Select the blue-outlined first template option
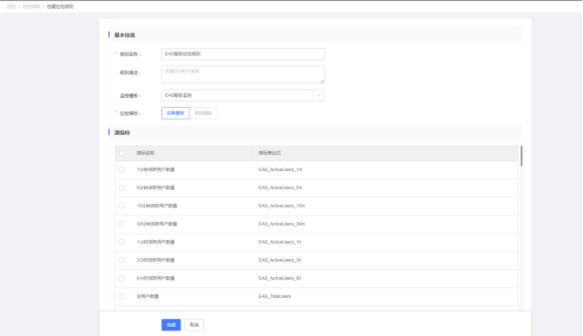 (176, 113)
